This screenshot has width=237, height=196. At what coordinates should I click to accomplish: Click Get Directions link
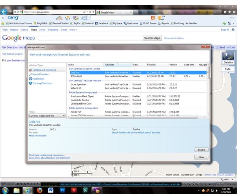[x=10, y=47]
